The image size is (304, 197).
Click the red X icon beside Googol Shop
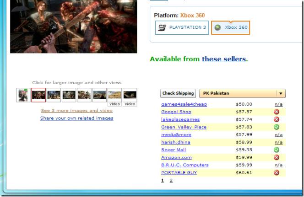(x=277, y=112)
